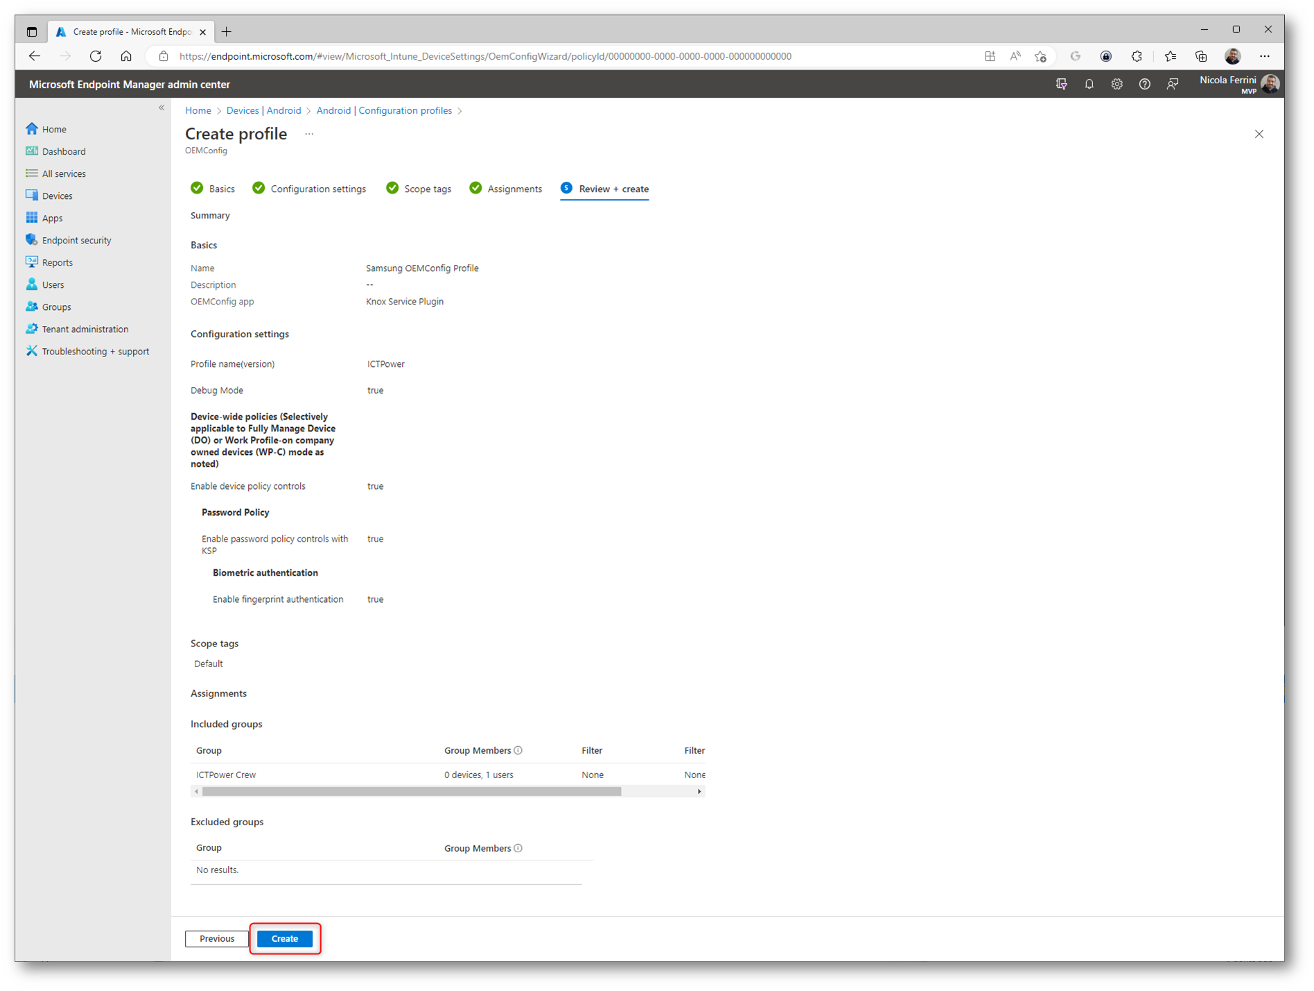Click the Previous button
1314x991 pixels.
point(216,938)
